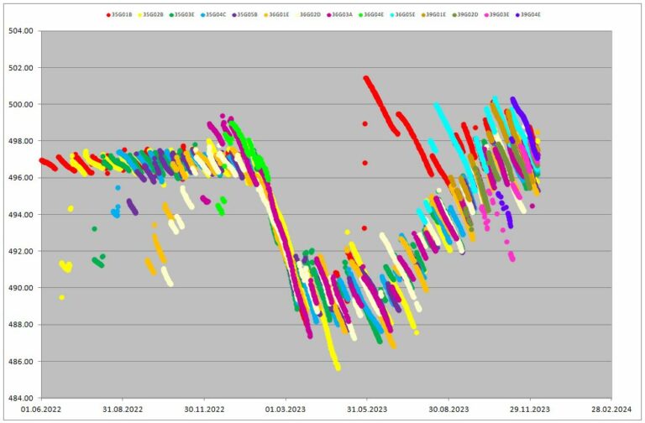Click the magenta 36G03A legend marker
Viewport: 645px width, 423px height.
pyautogui.click(x=329, y=15)
